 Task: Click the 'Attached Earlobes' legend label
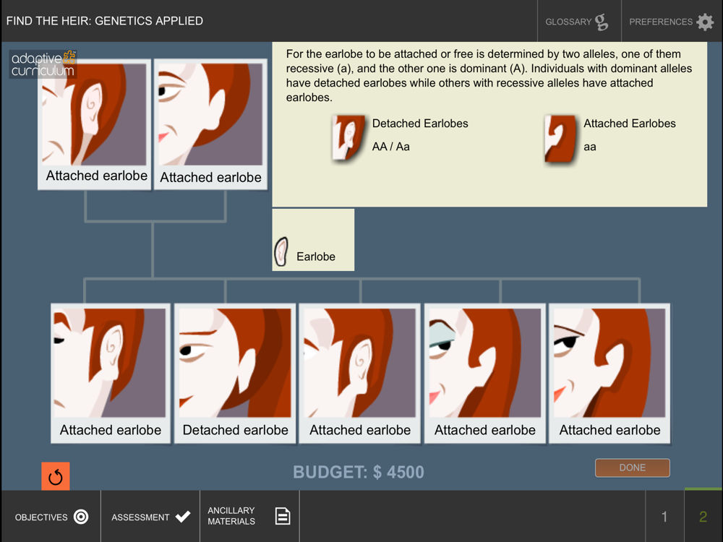[630, 124]
